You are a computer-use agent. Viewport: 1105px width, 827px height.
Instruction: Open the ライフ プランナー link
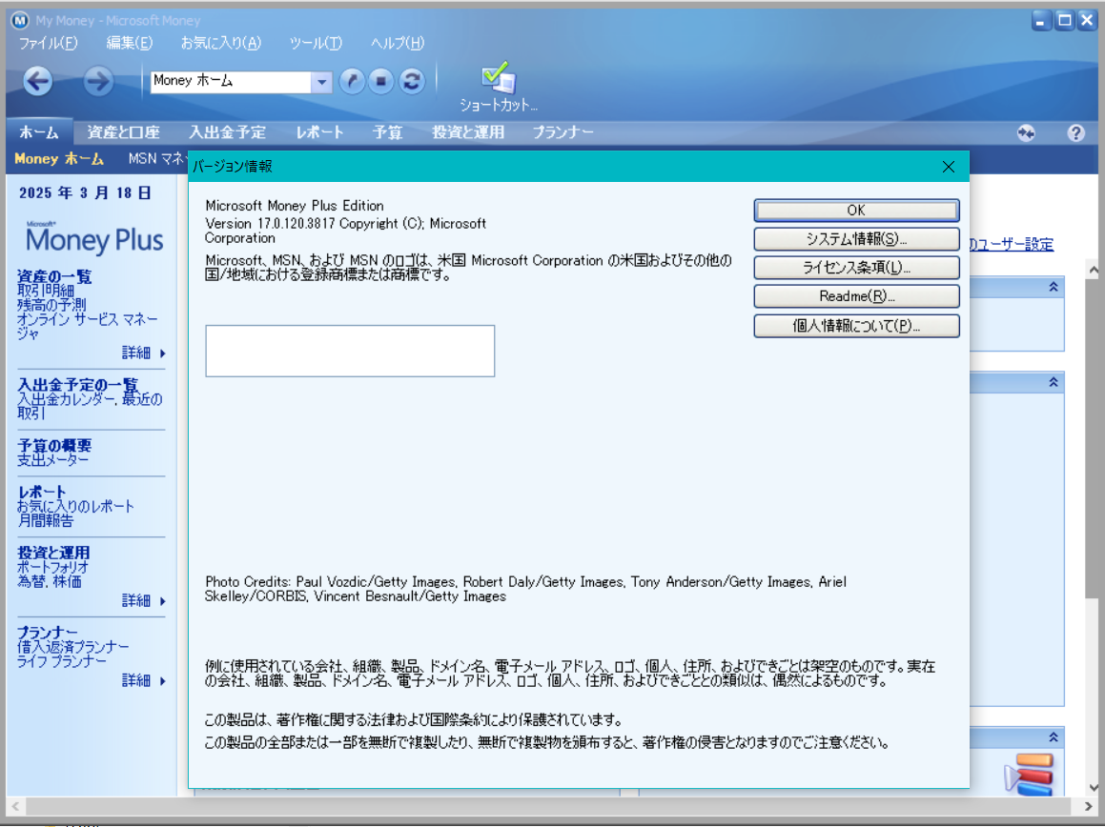(x=62, y=661)
